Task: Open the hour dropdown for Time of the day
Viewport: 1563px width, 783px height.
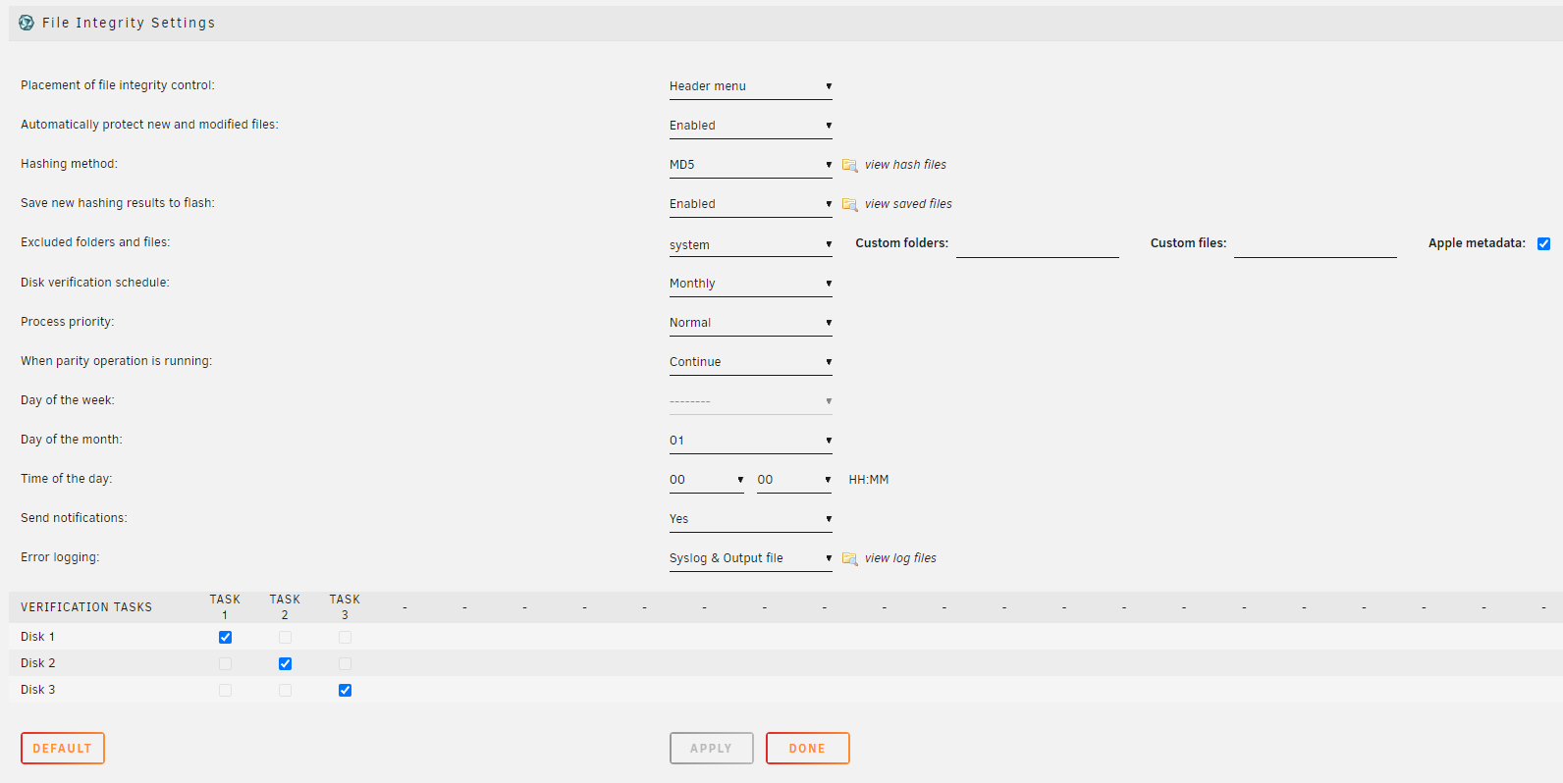Action: click(706, 480)
